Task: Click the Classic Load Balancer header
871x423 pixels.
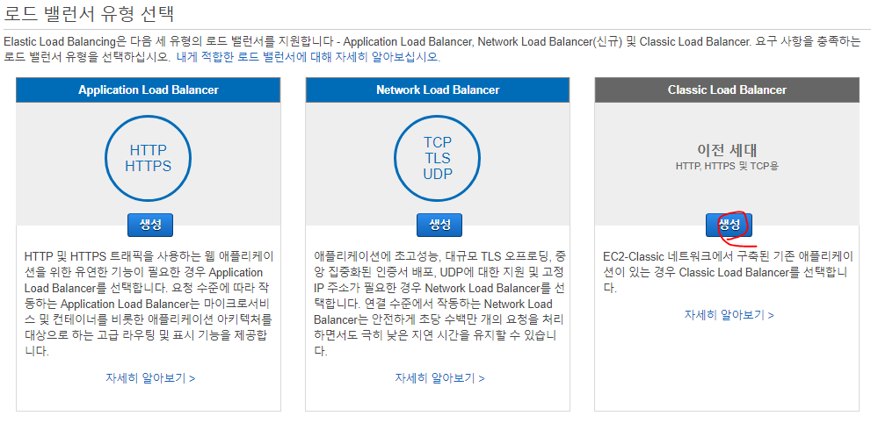Action: click(727, 90)
